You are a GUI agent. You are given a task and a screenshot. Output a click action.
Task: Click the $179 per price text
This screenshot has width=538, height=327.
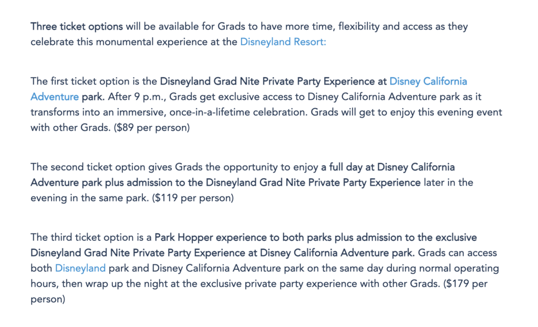point(465,284)
